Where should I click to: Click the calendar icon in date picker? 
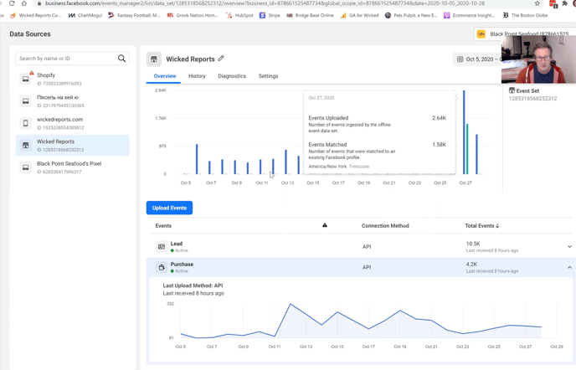tap(460, 59)
